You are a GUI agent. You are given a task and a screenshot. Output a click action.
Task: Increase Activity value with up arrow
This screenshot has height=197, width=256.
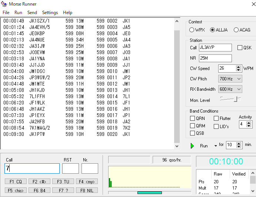click(249, 123)
